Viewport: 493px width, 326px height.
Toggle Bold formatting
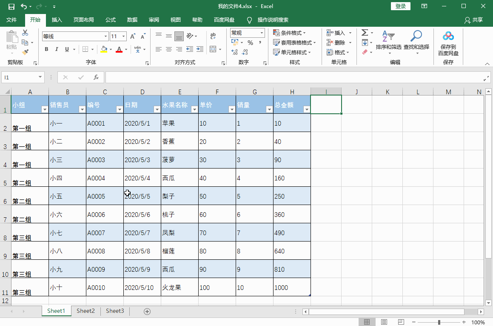tap(46, 49)
